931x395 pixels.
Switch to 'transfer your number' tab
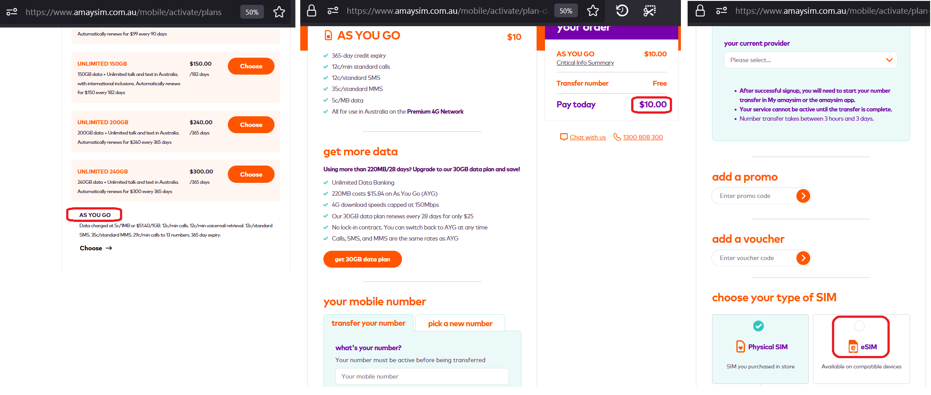tap(368, 323)
